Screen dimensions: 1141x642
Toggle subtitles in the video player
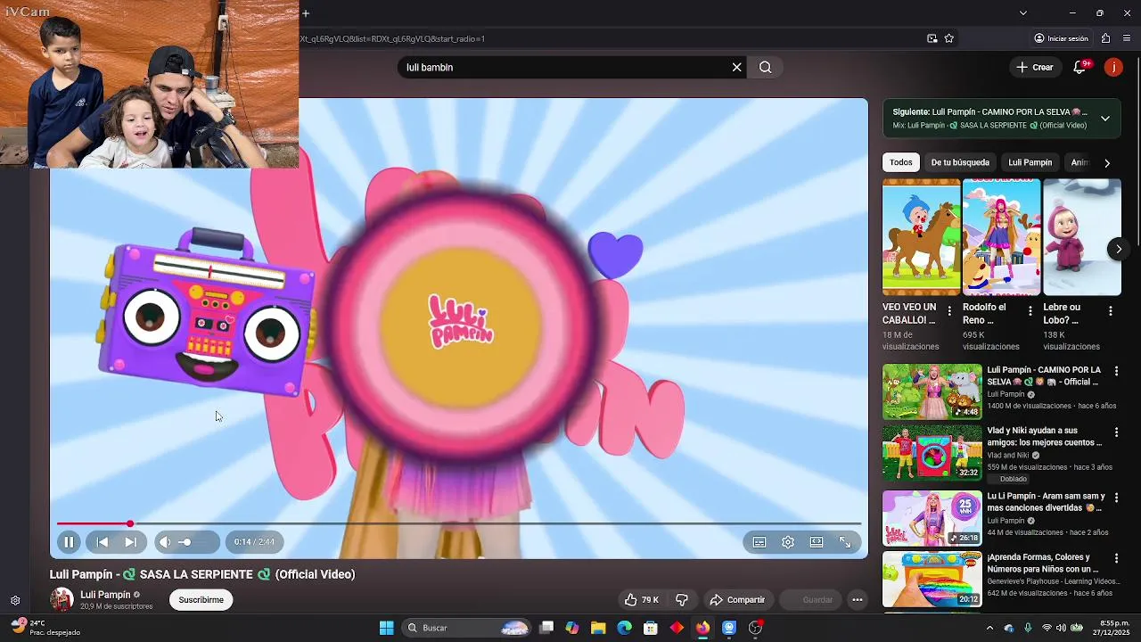click(759, 542)
